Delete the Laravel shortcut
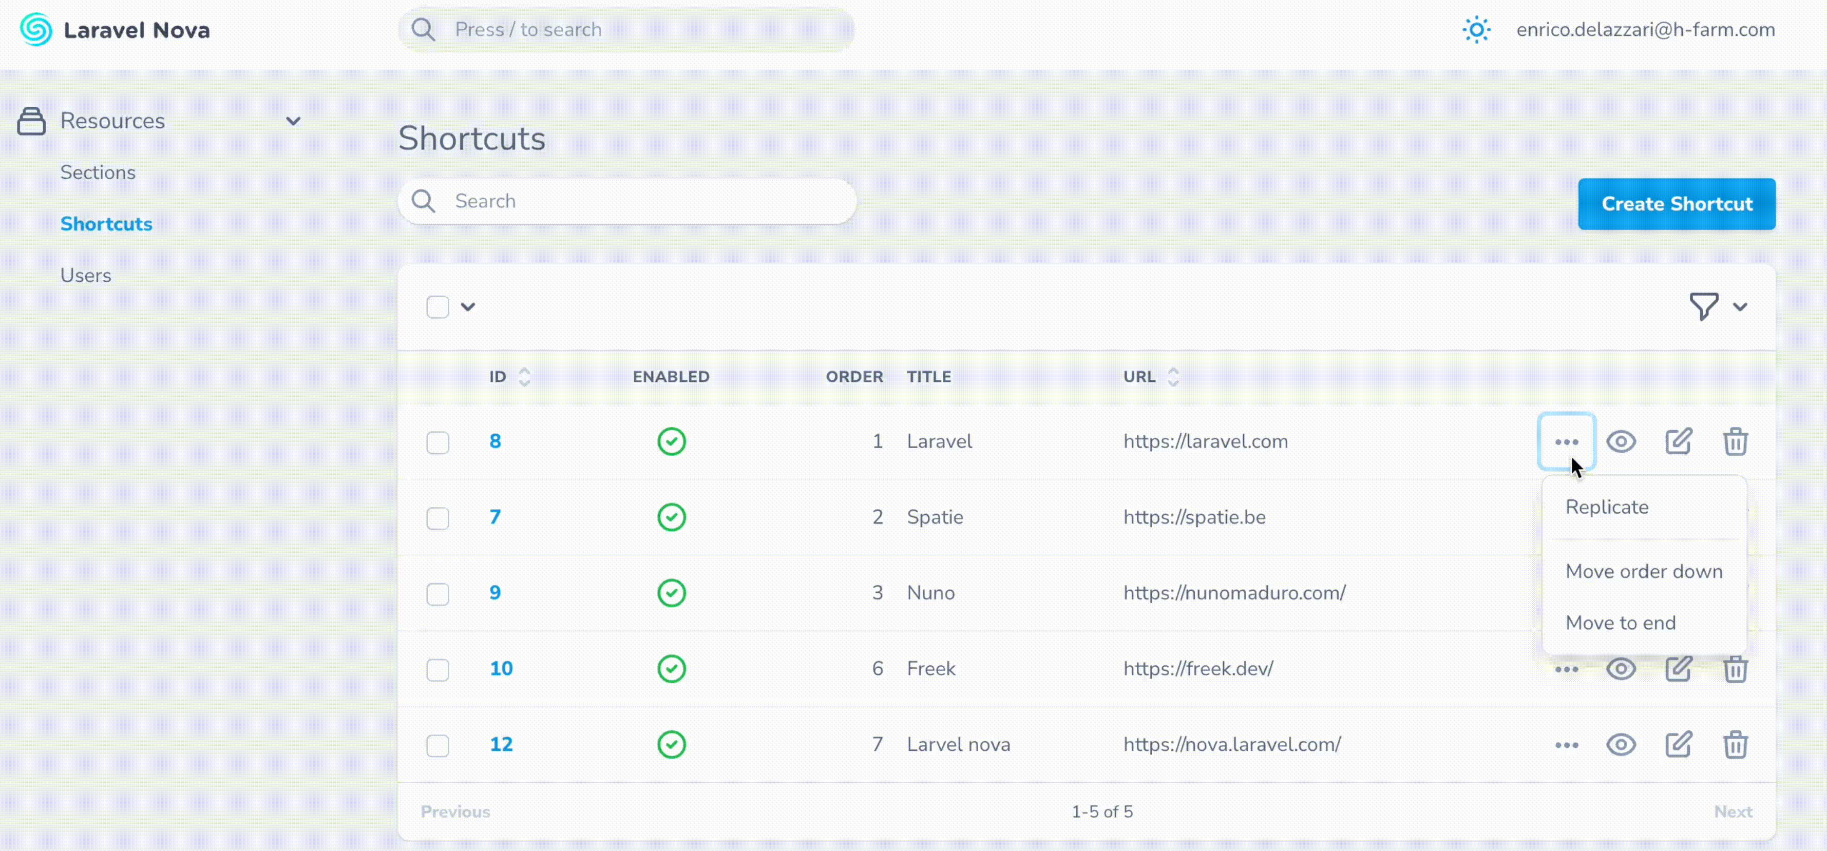 pyautogui.click(x=1736, y=442)
